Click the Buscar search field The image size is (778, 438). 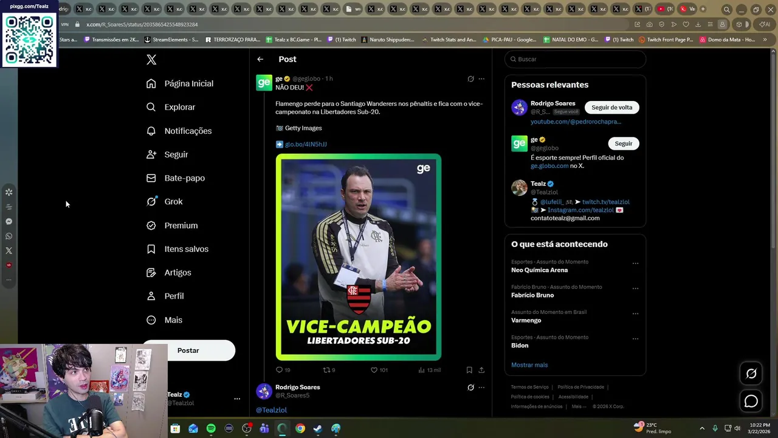pyautogui.click(x=575, y=59)
